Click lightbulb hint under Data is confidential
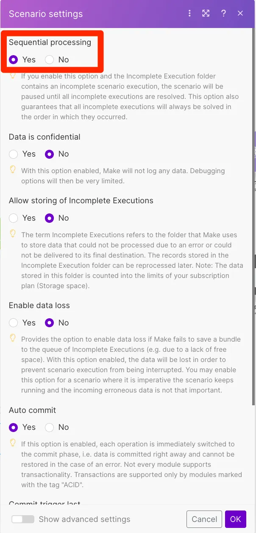Viewport: 256px width, 533px height. point(13,170)
